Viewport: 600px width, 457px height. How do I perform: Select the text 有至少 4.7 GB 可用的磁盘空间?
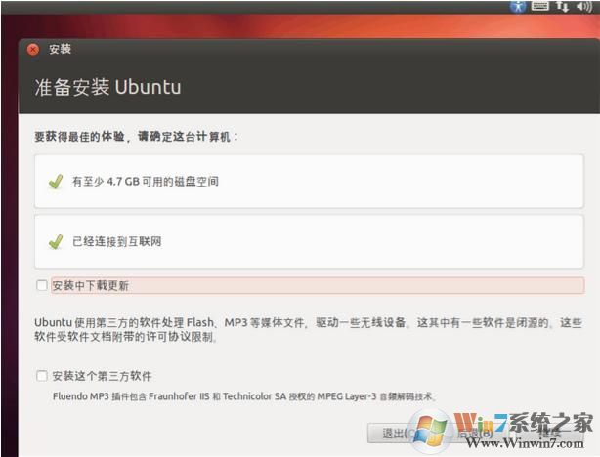146,182
